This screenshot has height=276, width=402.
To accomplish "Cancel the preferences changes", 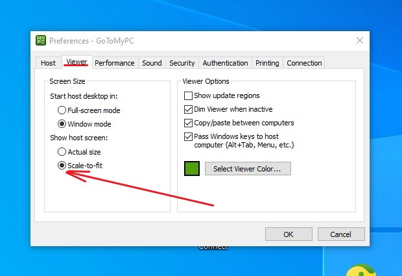I will [x=341, y=234].
